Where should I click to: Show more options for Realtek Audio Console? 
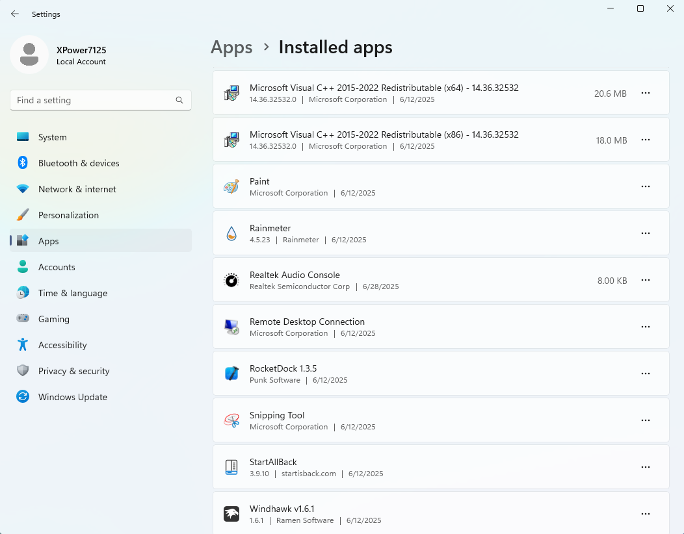pyautogui.click(x=646, y=280)
